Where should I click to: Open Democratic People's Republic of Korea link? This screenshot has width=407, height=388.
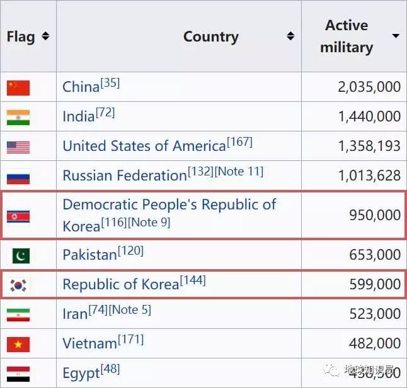click(169, 205)
